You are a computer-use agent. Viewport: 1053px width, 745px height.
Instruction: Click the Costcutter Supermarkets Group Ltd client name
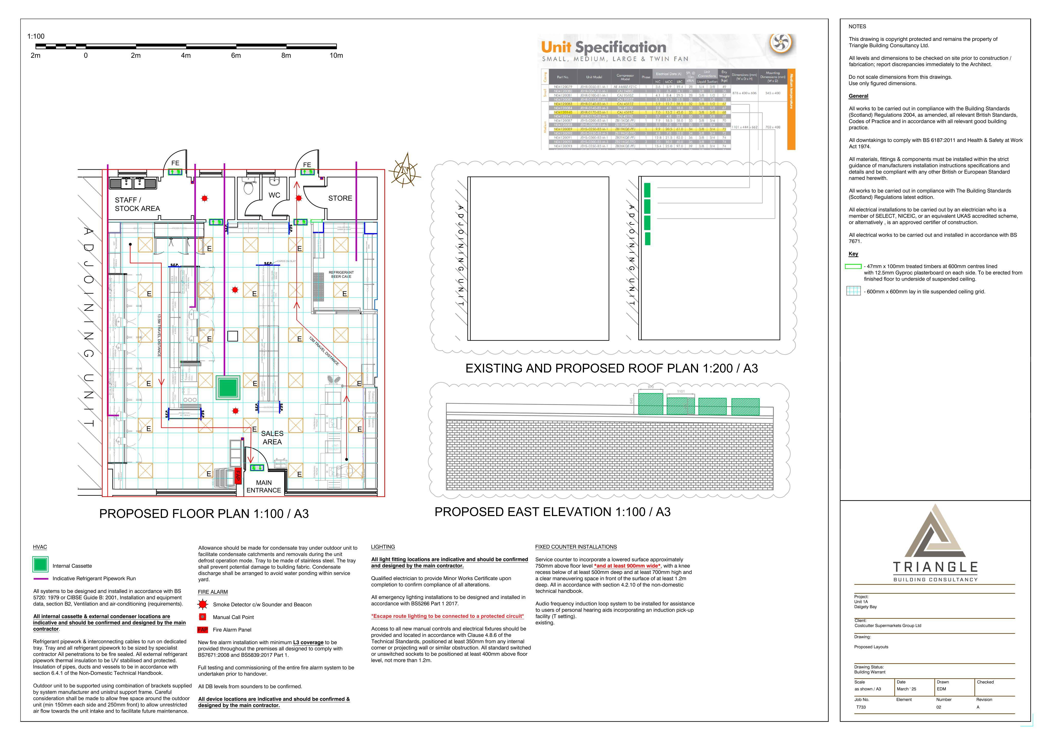888,626
